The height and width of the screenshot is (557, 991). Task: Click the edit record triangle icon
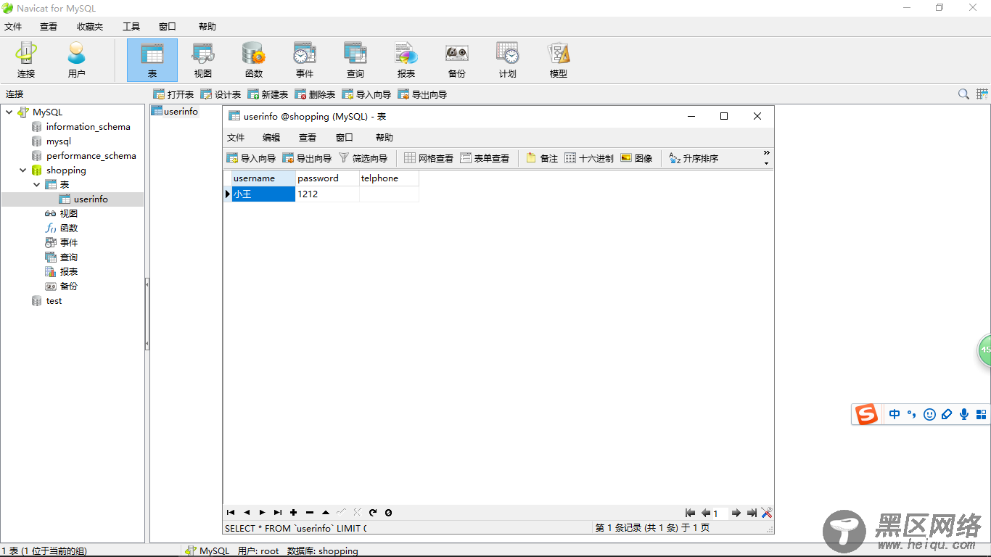pyautogui.click(x=326, y=513)
